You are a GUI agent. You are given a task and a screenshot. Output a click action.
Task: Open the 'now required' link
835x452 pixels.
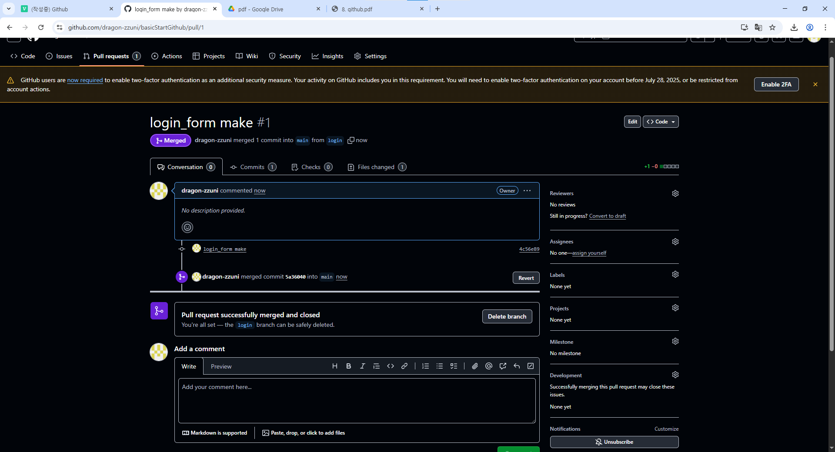click(85, 80)
